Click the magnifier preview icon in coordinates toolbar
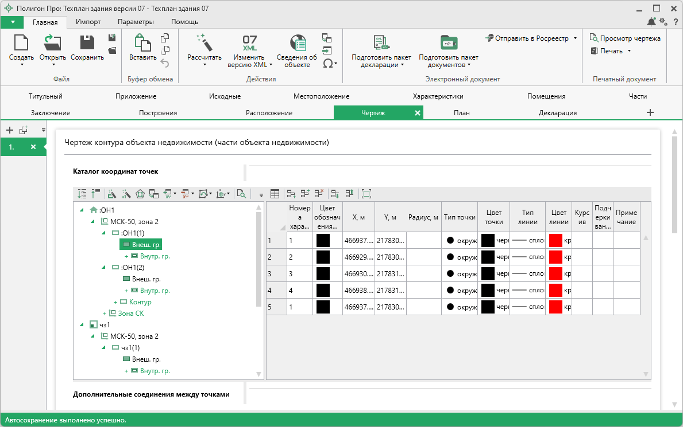Viewport: 683px width, 427px height. click(x=242, y=194)
